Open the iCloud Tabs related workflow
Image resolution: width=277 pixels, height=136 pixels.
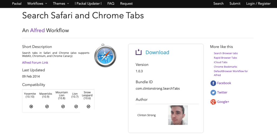(220, 62)
